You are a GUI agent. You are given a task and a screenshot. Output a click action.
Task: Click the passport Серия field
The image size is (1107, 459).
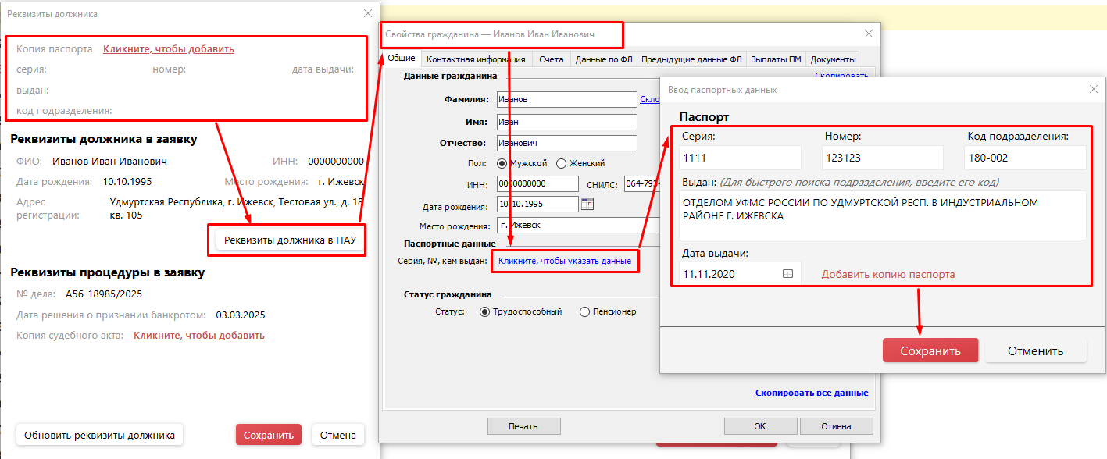(741, 158)
